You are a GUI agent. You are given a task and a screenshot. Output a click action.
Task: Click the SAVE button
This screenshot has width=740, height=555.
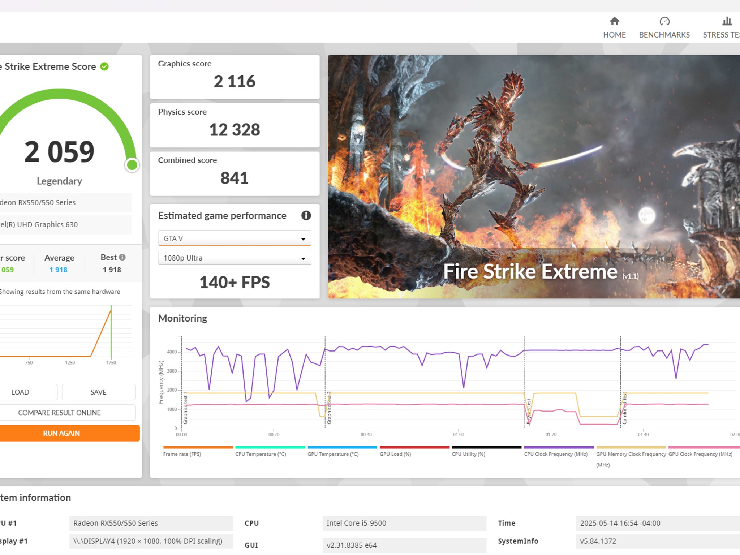98,392
